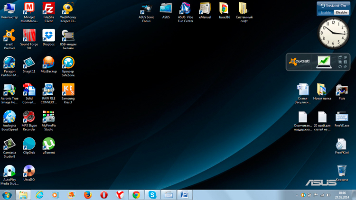356x200 pixels.
Task: Open the UltraISO disc icon
Action: click(x=29, y=171)
